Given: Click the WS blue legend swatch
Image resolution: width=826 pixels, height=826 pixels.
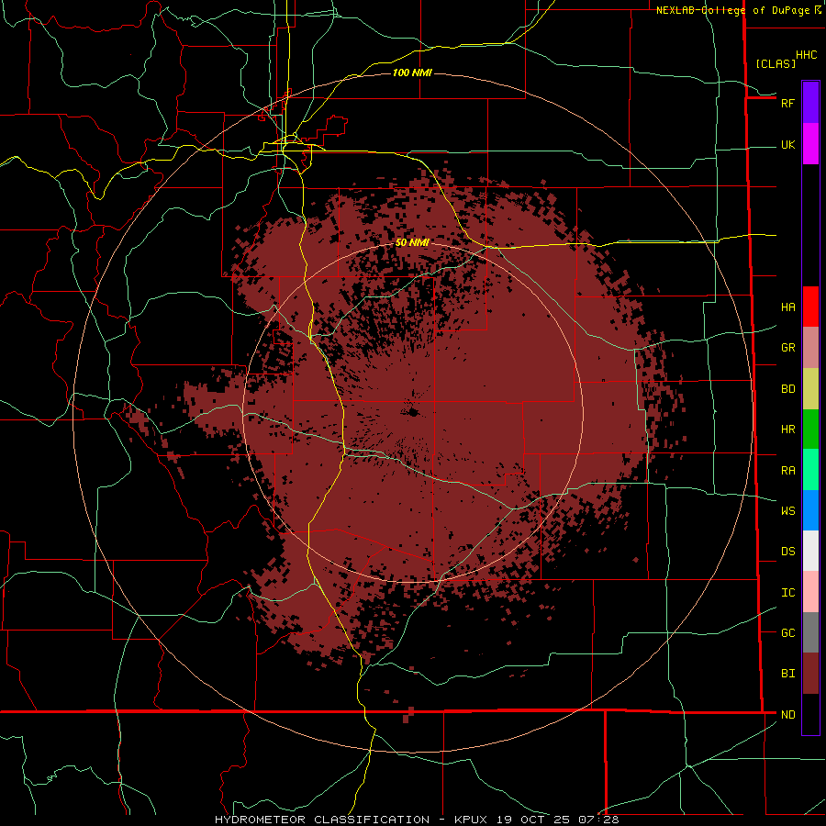Looking at the screenshot, I should pyautogui.click(x=810, y=510).
